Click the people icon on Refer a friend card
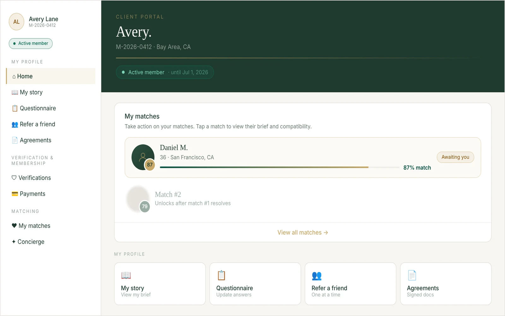Image resolution: width=505 pixels, height=316 pixels. click(x=317, y=276)
